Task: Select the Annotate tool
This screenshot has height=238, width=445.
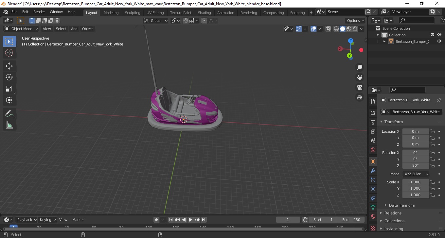Action: [9, 113]
